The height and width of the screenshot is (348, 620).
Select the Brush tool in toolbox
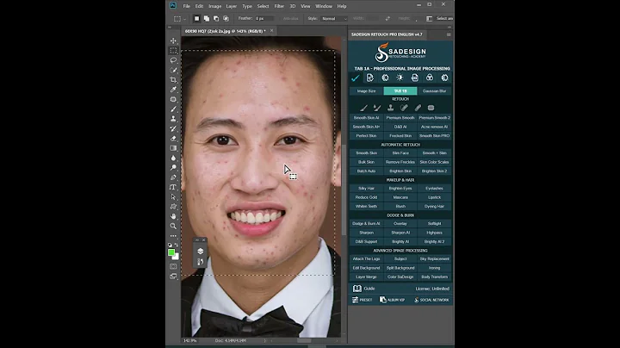coord(173,109)
